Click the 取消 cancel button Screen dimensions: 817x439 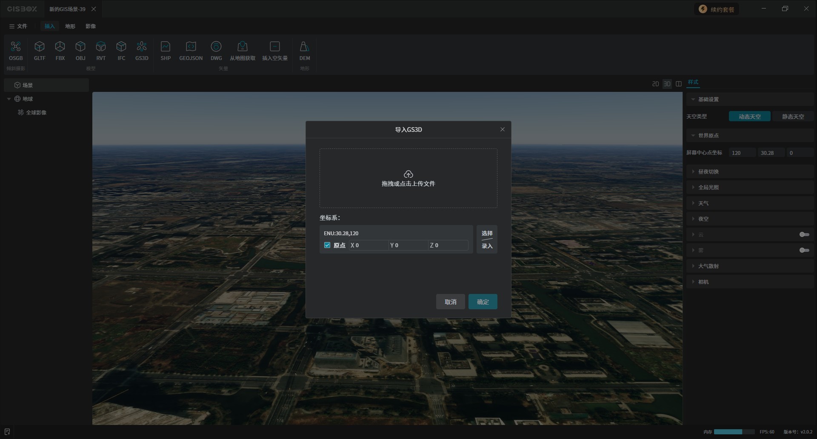[x=450, y=302]
